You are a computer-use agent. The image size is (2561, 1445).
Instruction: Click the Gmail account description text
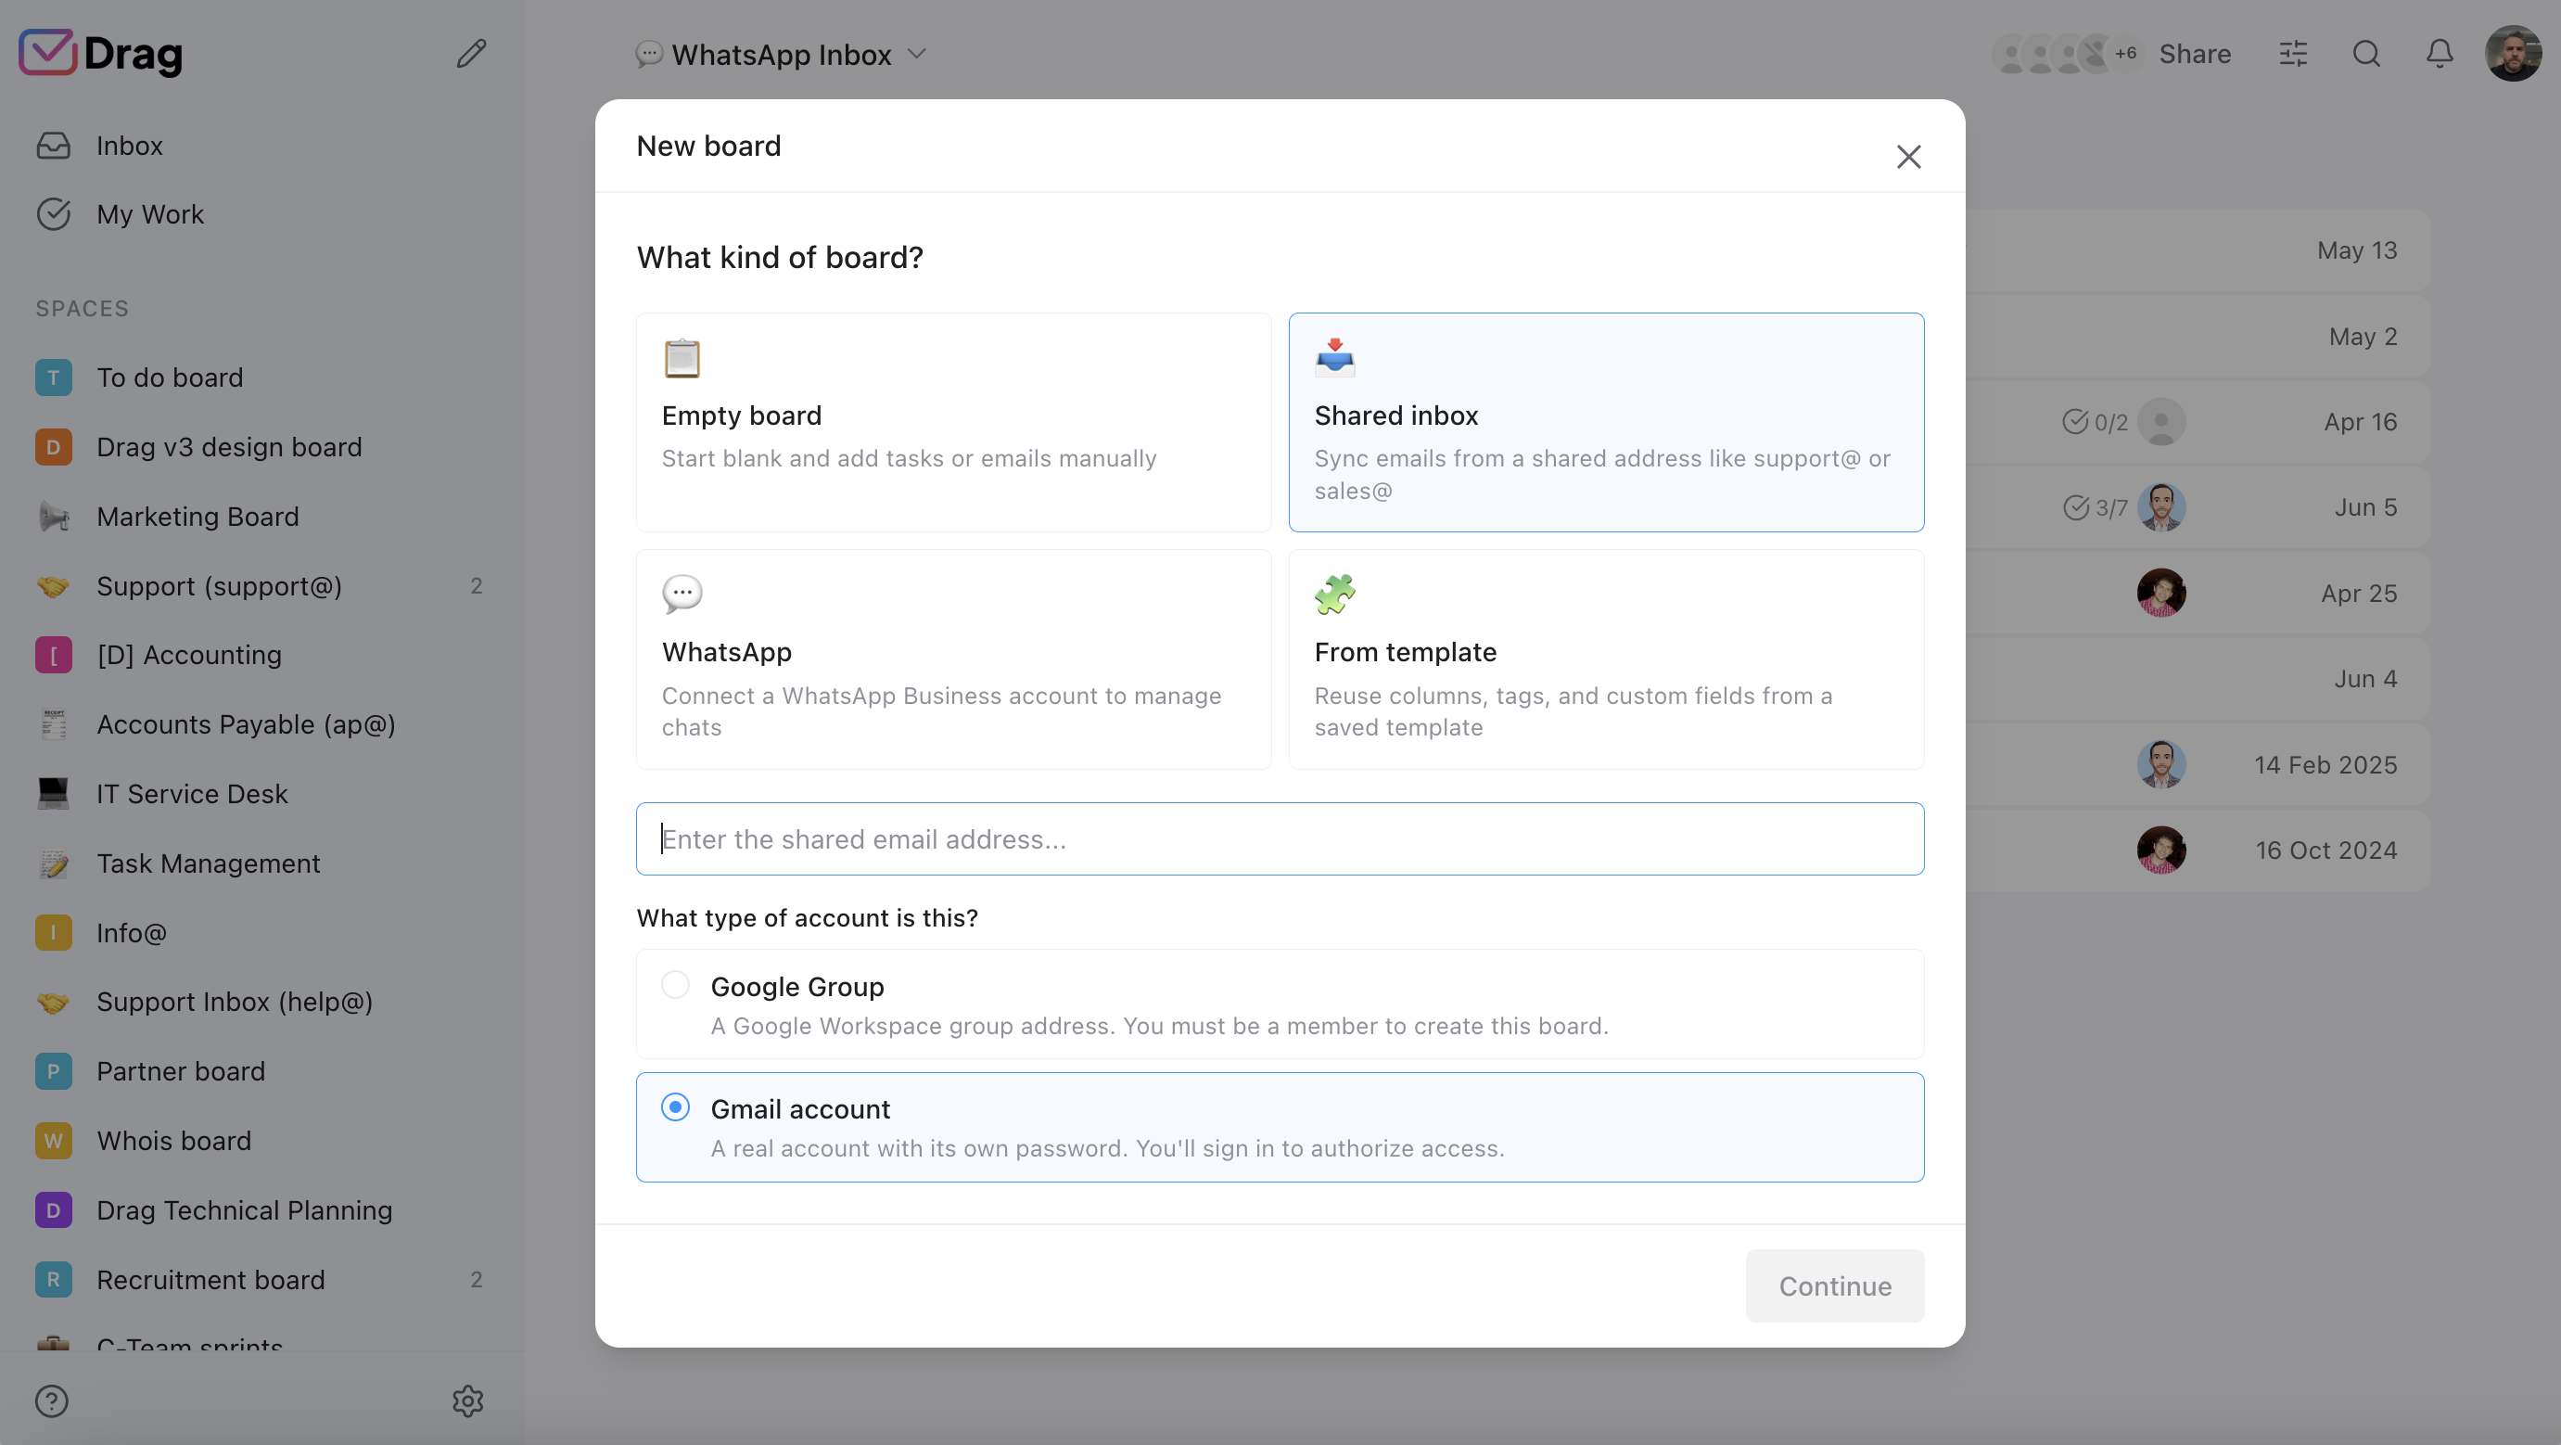tap(1107, 1147)
